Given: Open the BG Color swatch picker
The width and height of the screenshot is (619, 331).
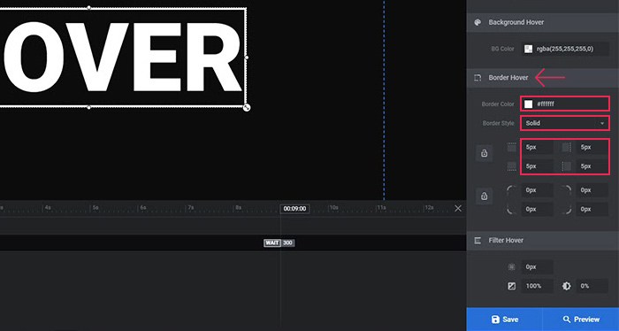Looking at the screenshot, I should point(528,49).
